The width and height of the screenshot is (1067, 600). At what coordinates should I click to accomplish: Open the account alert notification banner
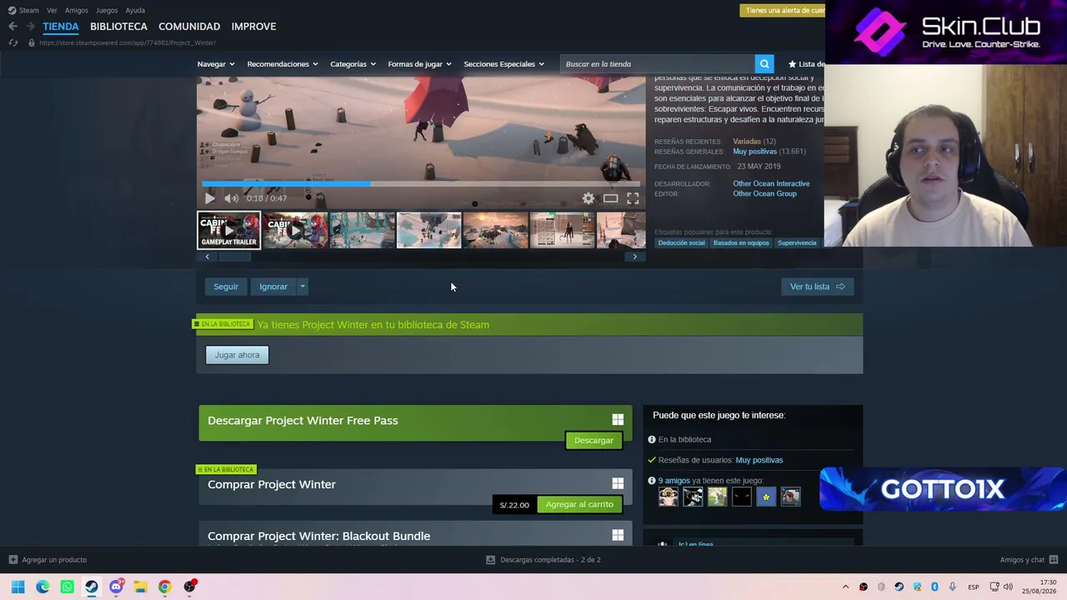(x=783, y=10)
